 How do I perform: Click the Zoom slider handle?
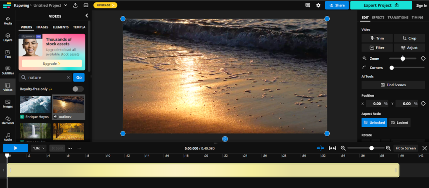click(403, 59)
